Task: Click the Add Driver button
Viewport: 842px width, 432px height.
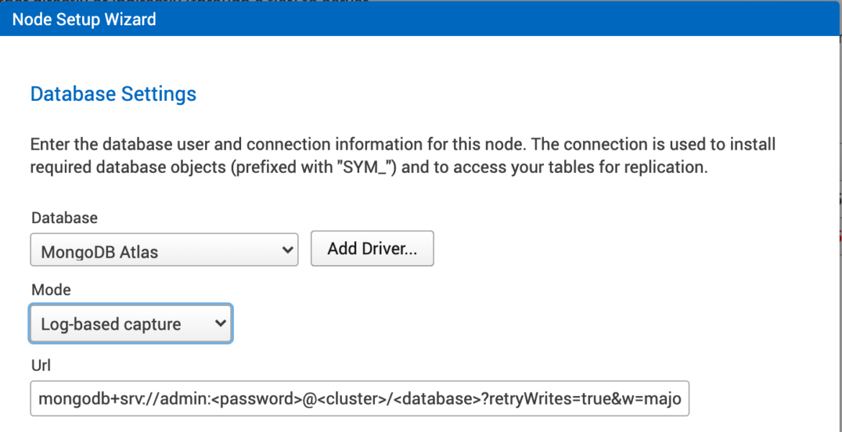Action: click(372, 248)
